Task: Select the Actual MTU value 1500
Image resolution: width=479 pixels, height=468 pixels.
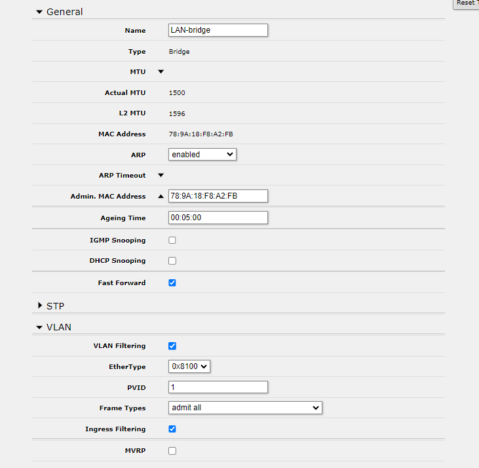Action: click(x=177, y=93)
